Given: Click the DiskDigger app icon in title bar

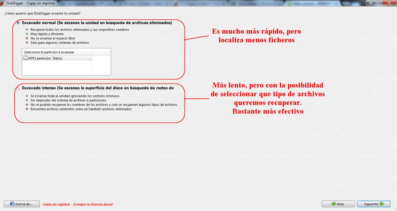Looking at the screenshot, I should point(3,3).
